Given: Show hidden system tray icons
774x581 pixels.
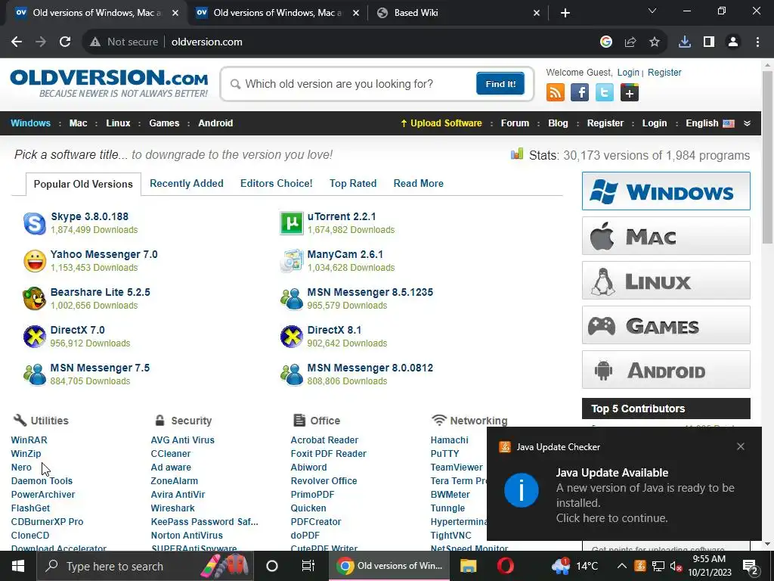Looking at the screenshot, I should pyautogui.click(x=622, y=566).
